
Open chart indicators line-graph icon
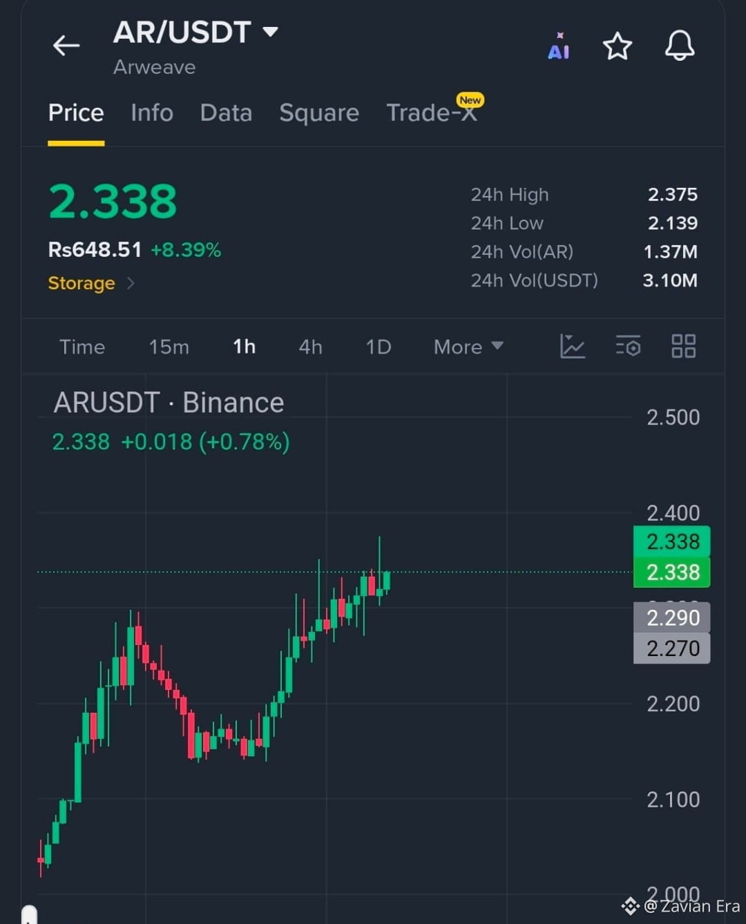573,346
